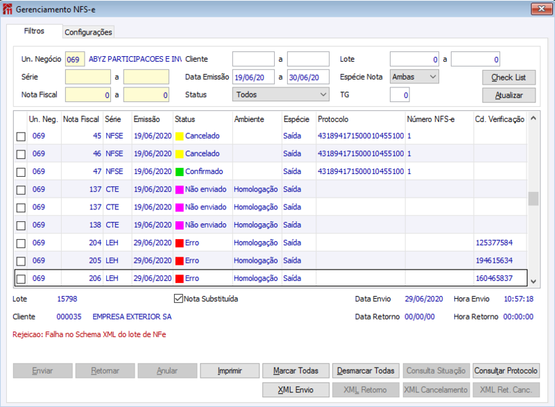The image size is (555, 407).
Task: Focus the second Lote input field
Action: (x=475, y=59)
